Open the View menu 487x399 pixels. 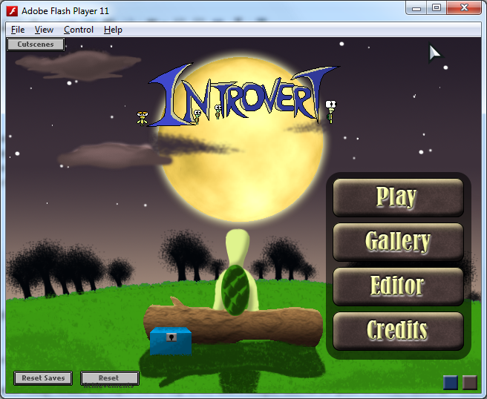[44, 30]
